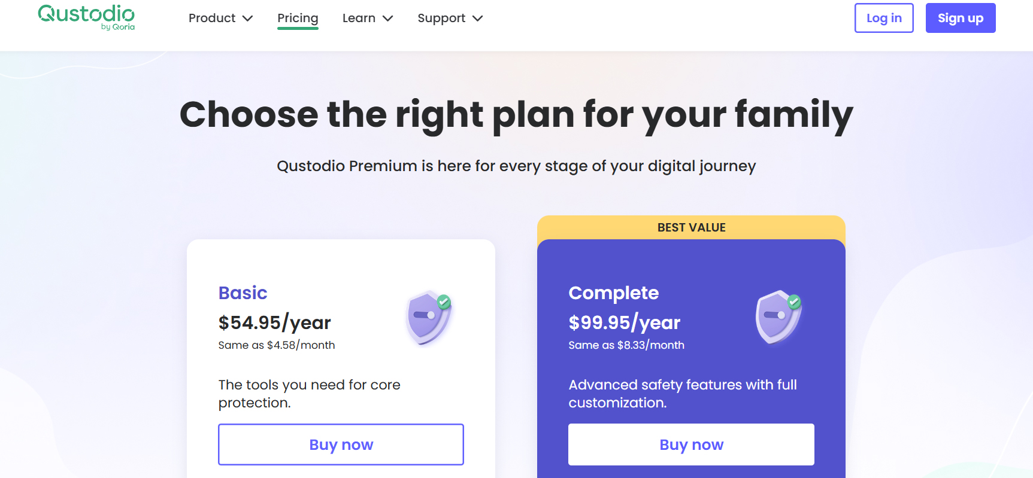Select the Basic plan title
Screen dimensions: 1033x478
coord(243,293)
